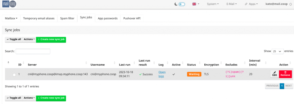The height and width of the screenshot is (104, 294).
Task: Toggle the dark mode switch
Action: tap(182, 4)
